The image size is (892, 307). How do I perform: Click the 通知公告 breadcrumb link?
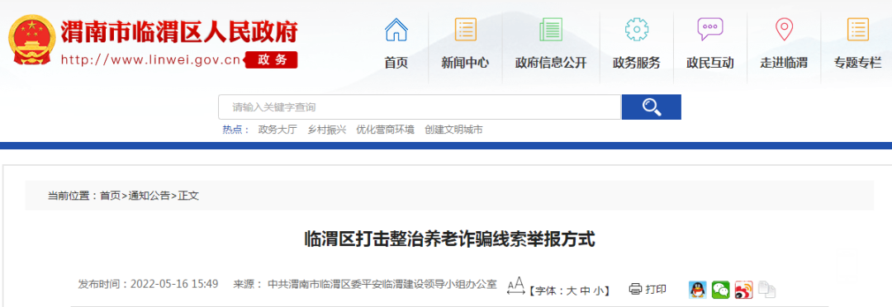(x=149, y=196)
